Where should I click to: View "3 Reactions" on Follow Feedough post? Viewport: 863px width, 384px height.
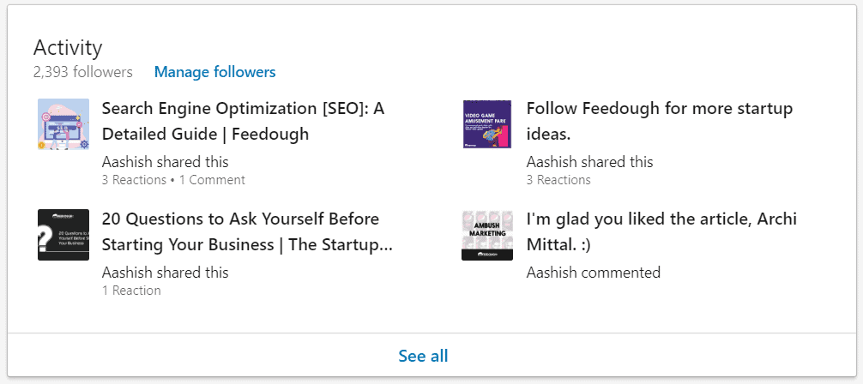[x=558, y=180]
